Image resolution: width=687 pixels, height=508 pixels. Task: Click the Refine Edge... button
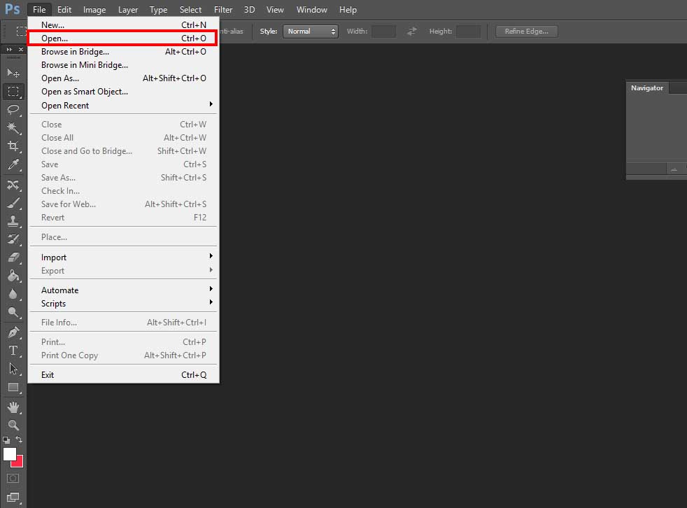click(x=527, y=31)
